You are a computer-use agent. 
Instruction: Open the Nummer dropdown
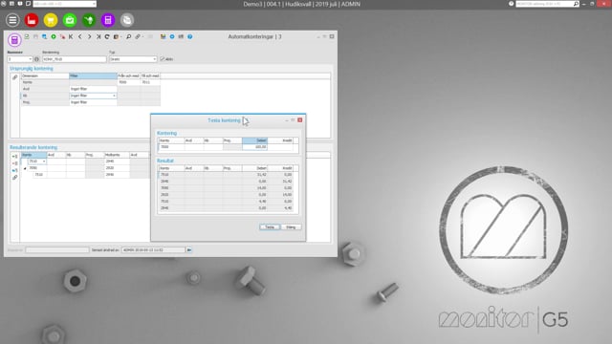[30, 59]
